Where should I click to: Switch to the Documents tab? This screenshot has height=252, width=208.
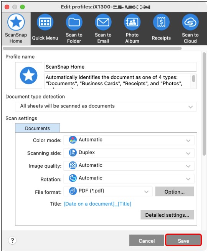[x=38, y=128]
